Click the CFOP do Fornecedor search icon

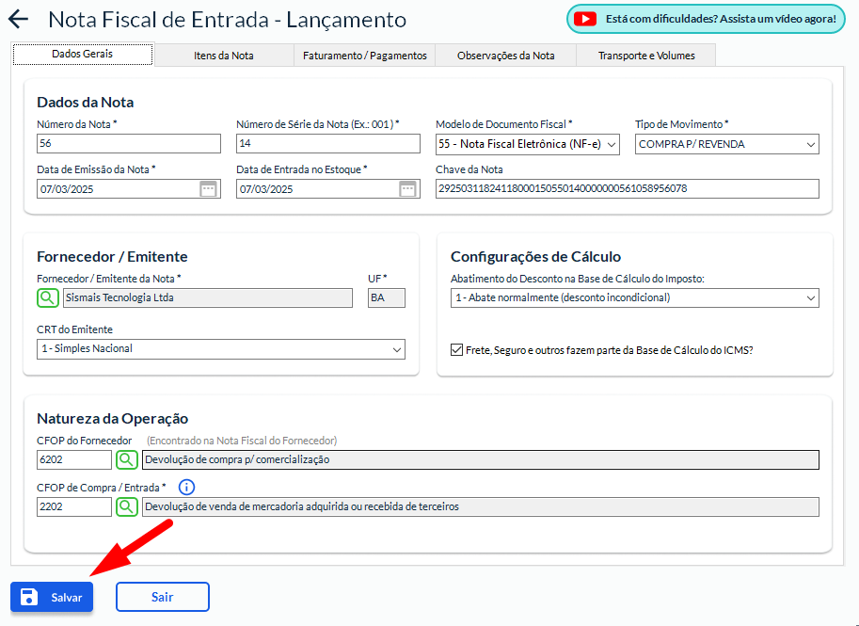(127, 459)
